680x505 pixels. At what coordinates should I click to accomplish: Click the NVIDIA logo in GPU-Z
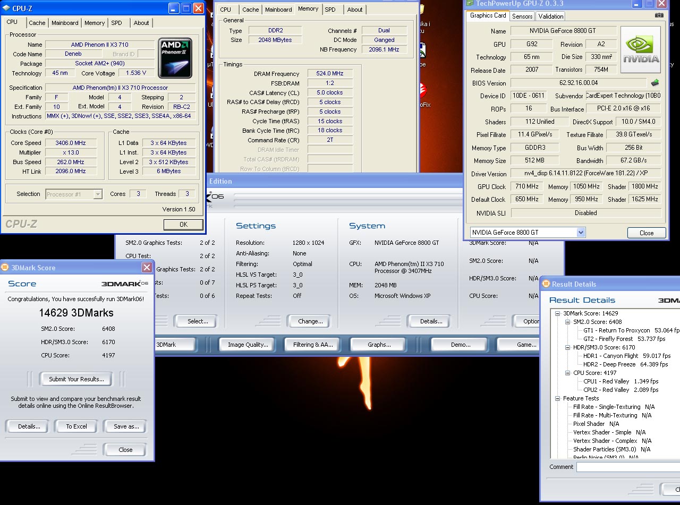pos(641,50)
